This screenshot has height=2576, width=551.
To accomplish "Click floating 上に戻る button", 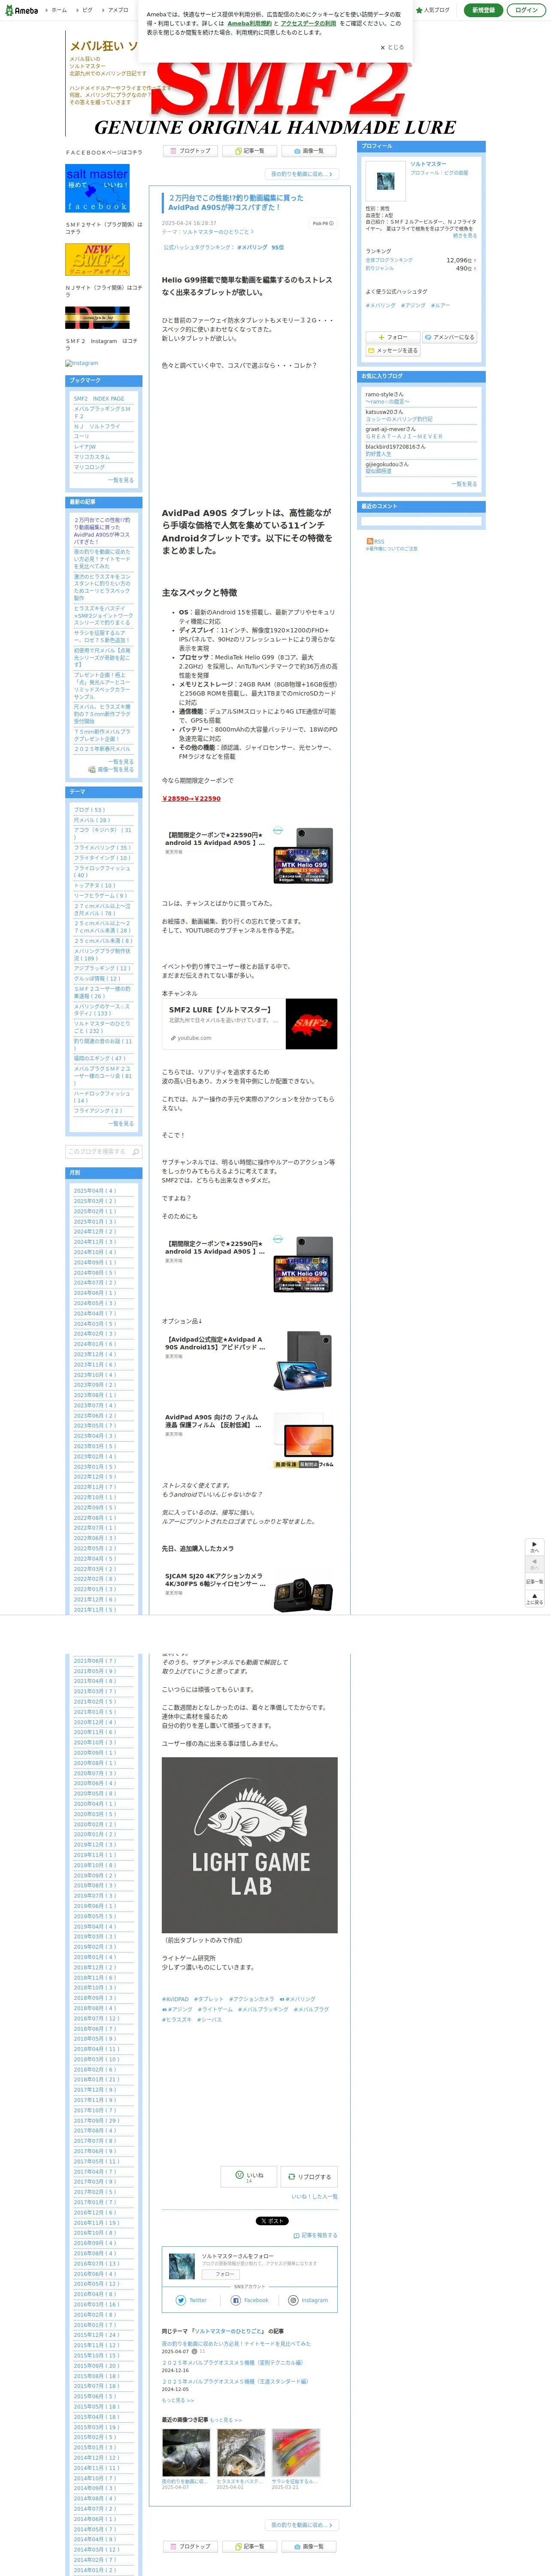I will [x=535, y=1599].
